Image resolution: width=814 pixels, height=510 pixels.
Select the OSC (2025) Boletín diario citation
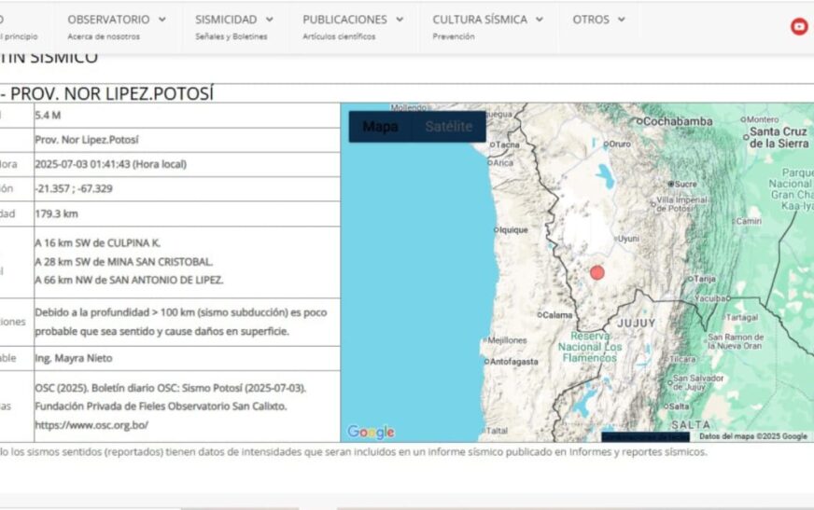(x=170, y=388)
